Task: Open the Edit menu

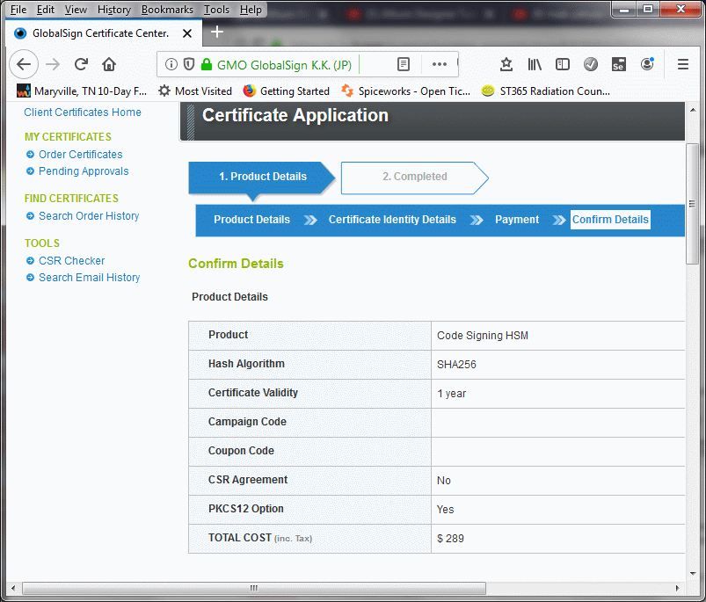Action: [46, 10]
